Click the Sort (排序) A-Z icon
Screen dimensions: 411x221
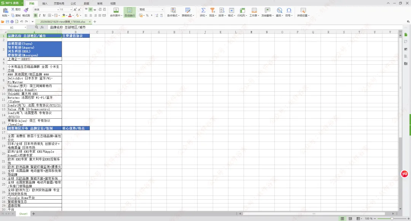click(x=222, y=10)
